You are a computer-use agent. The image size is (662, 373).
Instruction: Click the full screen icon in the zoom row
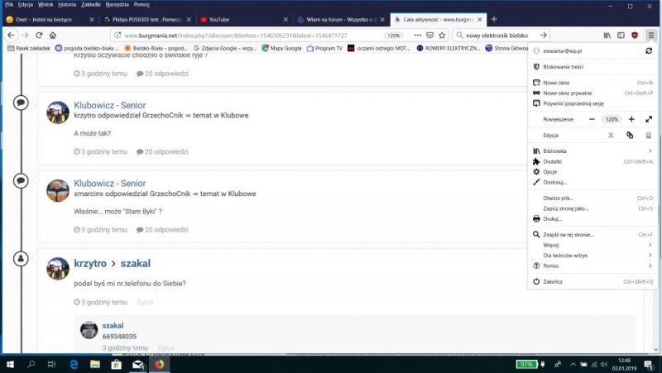(648, 119)
